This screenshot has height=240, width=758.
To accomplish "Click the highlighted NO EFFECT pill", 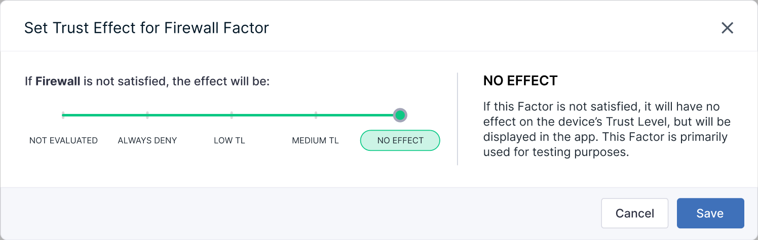I will (400, 141).
